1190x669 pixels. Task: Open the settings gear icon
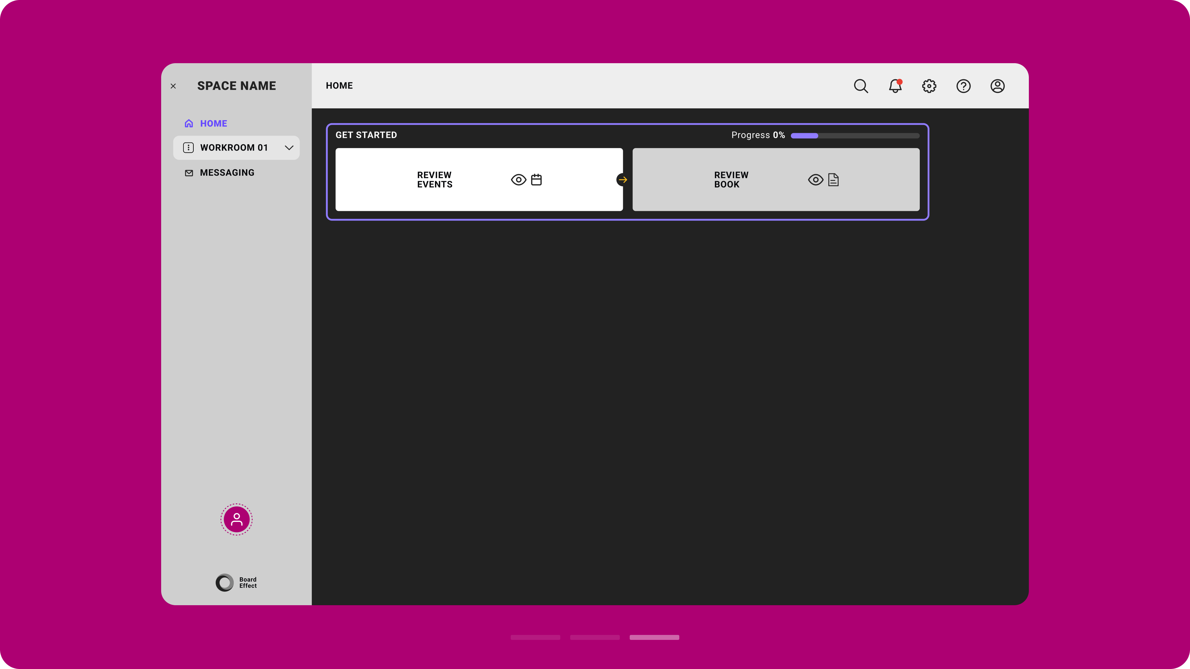point(929,86)
